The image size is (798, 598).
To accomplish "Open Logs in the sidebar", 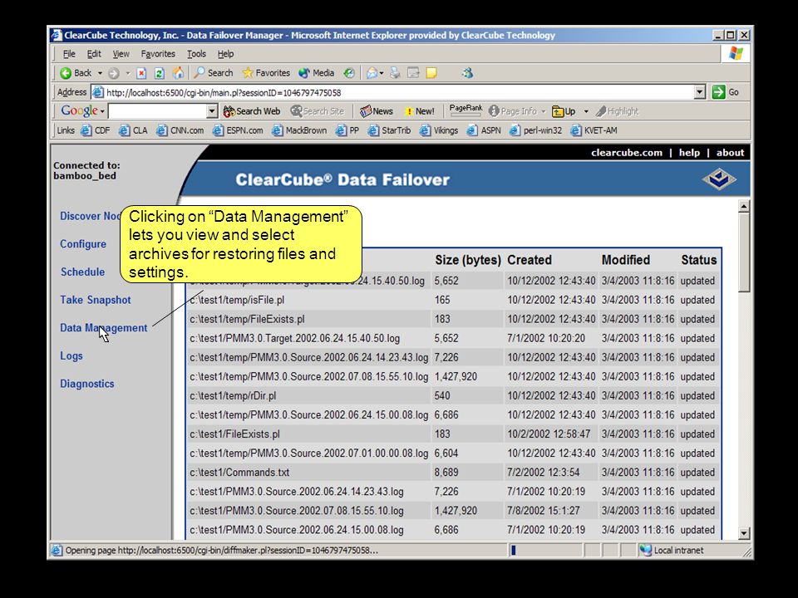I will [x=71, y=356].
